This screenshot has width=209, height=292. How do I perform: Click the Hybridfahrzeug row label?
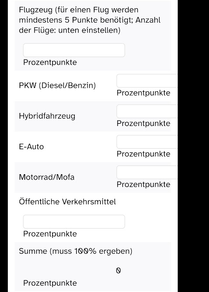click(47, 116)
